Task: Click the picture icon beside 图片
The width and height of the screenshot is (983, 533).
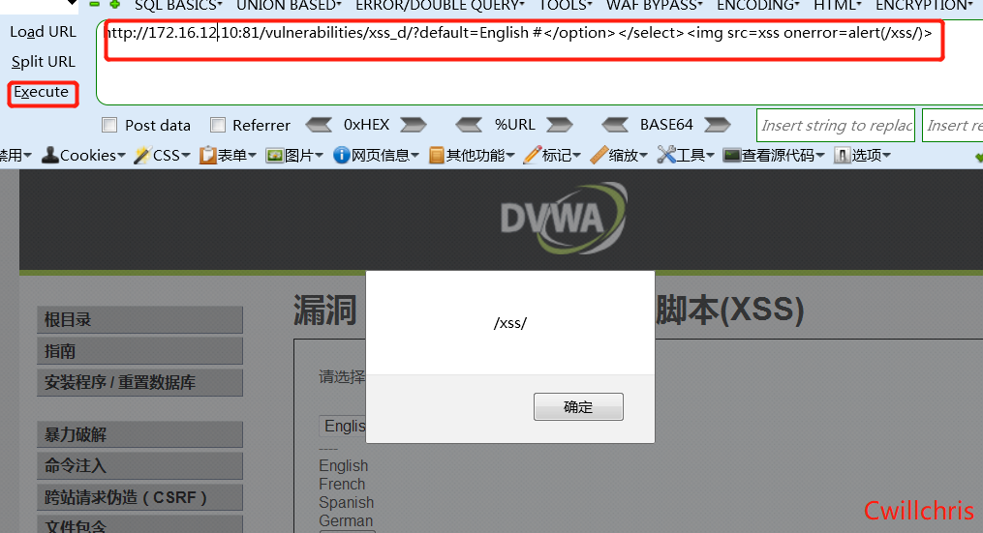Action: point(275,156)
